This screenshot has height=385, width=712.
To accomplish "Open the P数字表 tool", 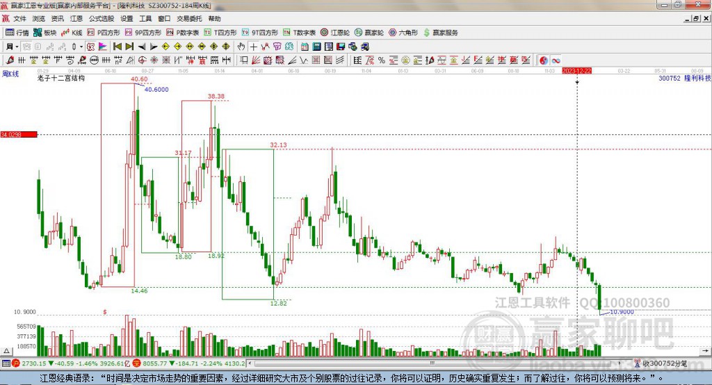I will pos(183,33).
